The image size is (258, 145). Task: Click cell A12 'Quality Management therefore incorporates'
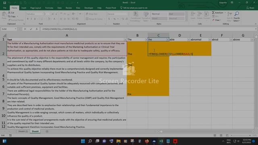click(x=67, y=127)
